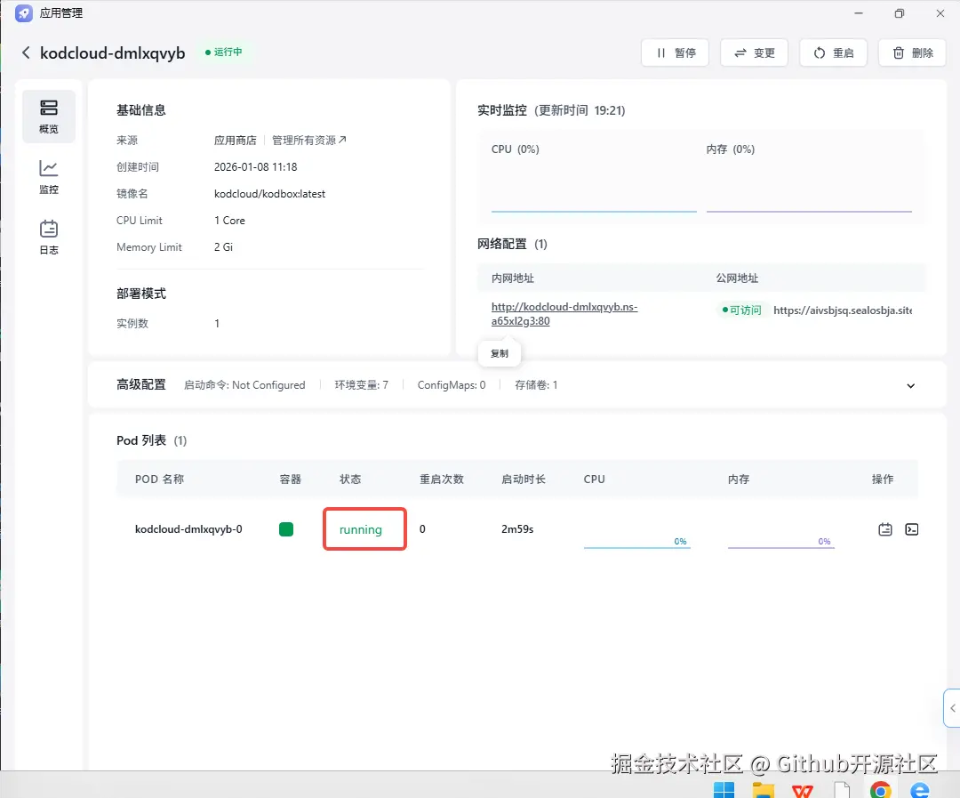Switch to the 日志 logs tab
960x798 pixels.
pyautogui.click(x=49, y=238)
